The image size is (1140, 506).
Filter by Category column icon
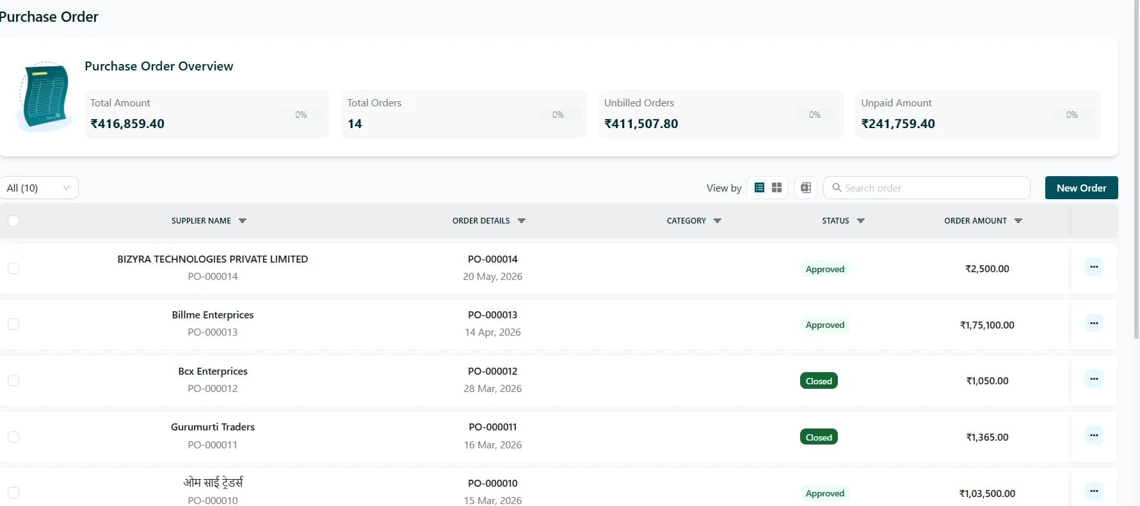coord(718,221)
